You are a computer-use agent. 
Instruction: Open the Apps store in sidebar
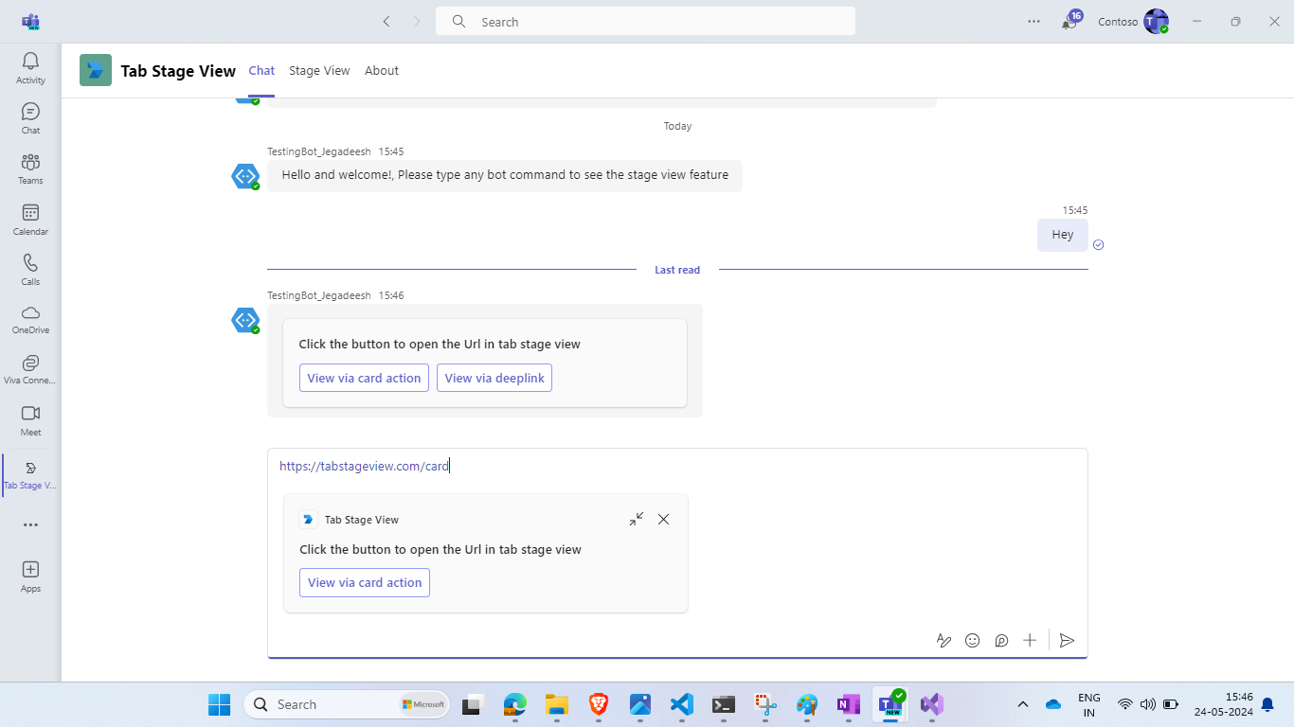coord(30,576)
